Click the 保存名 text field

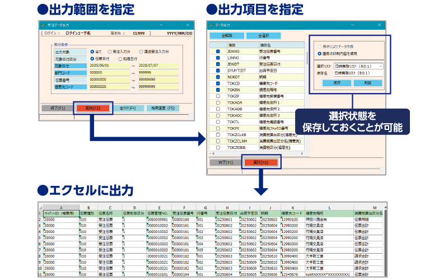pyautogui.click(x=358, y=73)
